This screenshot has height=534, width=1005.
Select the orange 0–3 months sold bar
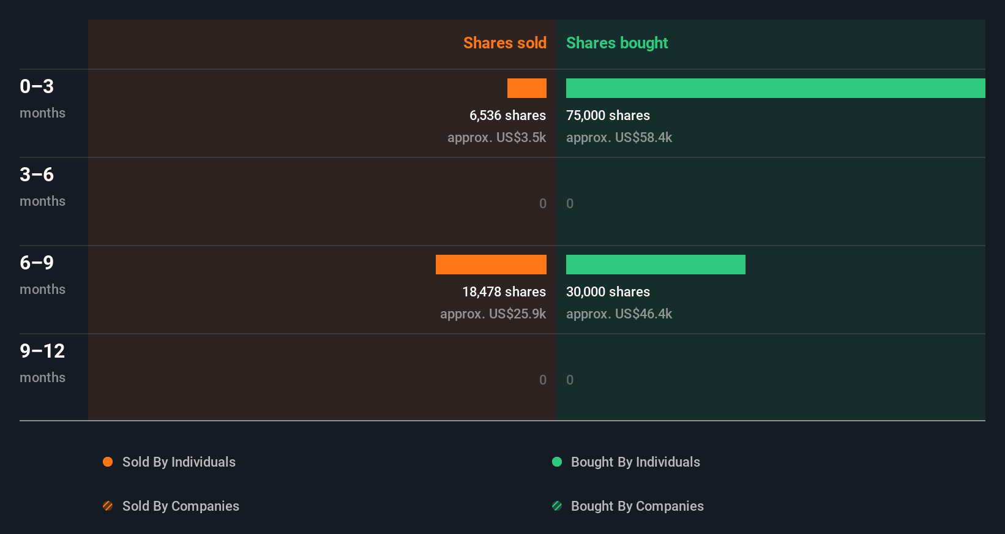527,88
